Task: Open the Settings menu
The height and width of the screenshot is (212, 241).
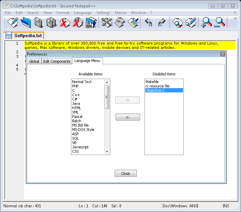Action: [103, 13]
